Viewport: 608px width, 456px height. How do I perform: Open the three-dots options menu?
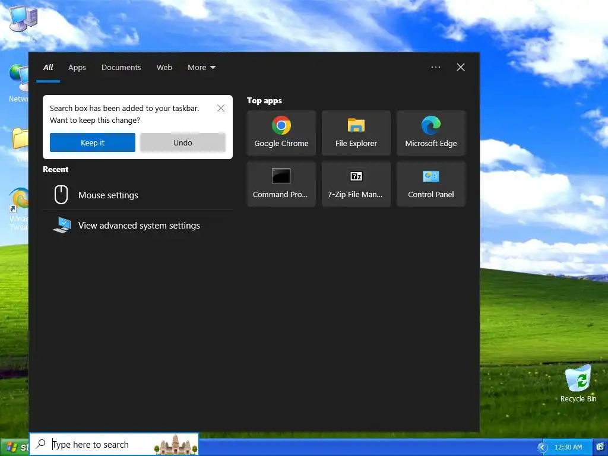coord(435,67)
